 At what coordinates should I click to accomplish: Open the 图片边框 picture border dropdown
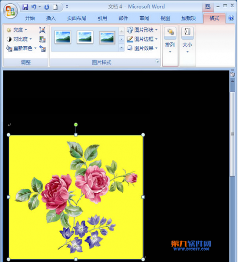(x=142, y=39)
